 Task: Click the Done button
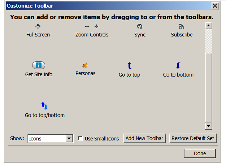200,153
